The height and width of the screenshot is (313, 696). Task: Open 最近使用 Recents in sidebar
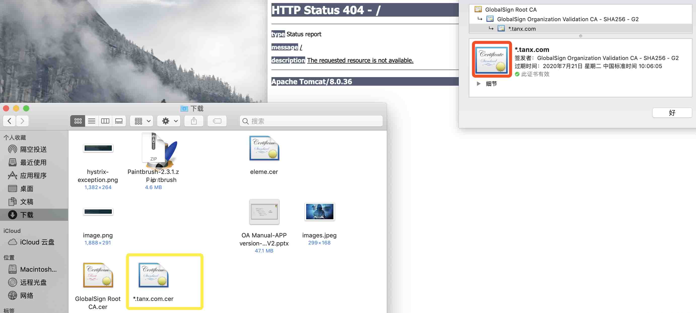click(34, 163)
